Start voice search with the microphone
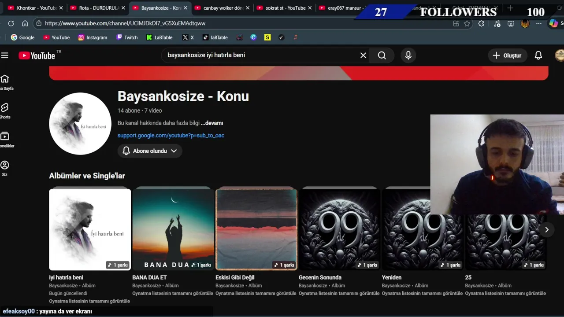The height and width of the screenshot is (317, 564). coord(408,55)
